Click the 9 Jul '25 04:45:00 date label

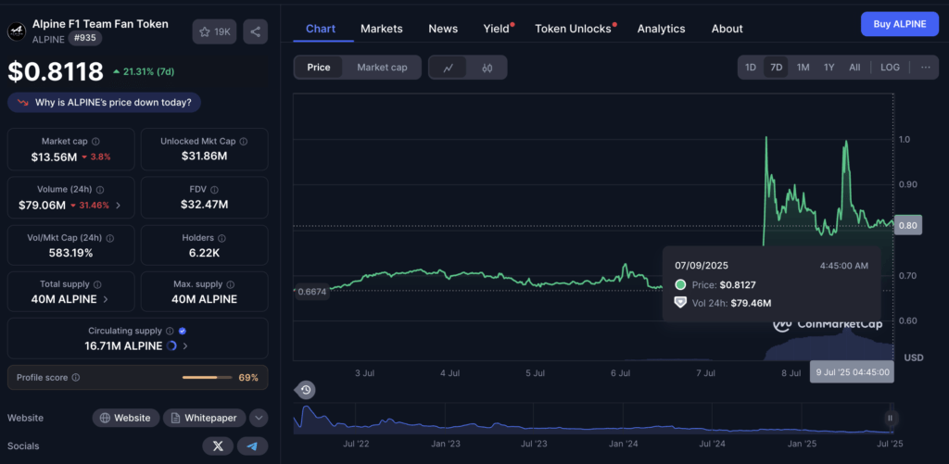pyautogui.click(x=853, y=372)
